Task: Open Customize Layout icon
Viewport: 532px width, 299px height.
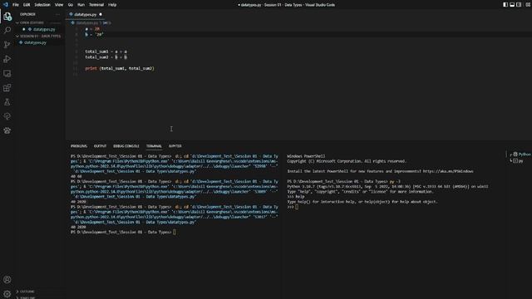Action: point(528,5)
